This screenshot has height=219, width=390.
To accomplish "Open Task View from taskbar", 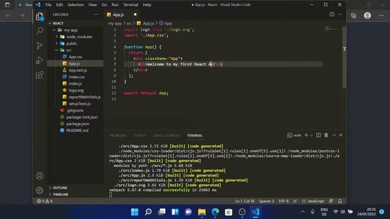I will tap(161, 212).
